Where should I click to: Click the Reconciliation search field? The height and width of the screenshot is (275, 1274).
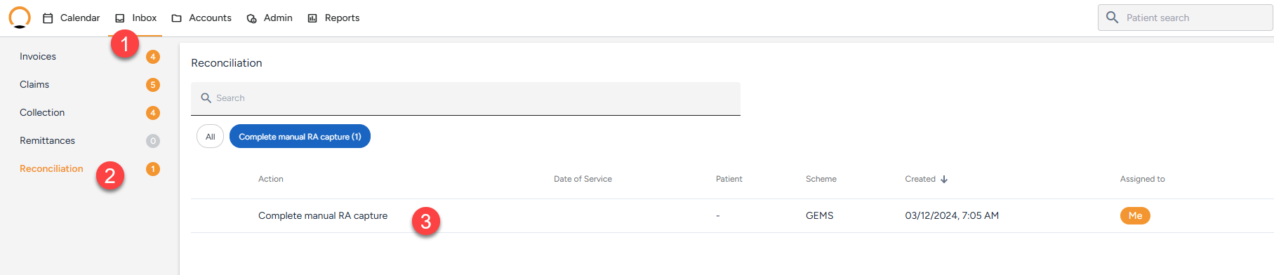coord(465,98)
